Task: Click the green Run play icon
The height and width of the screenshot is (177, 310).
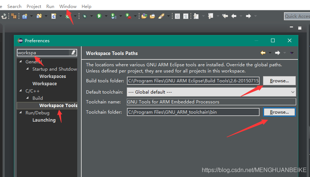Action: pos(99,16)
